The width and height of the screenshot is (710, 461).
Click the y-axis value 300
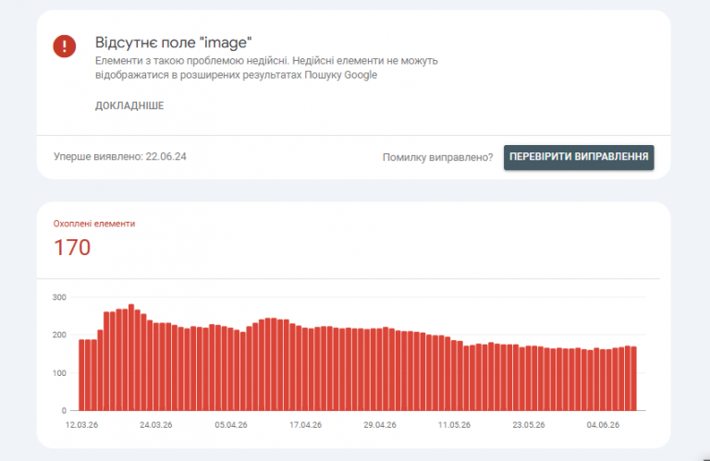click(x=59, y=297)
